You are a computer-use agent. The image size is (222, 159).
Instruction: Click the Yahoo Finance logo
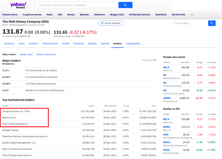click(x=18, y=5)
